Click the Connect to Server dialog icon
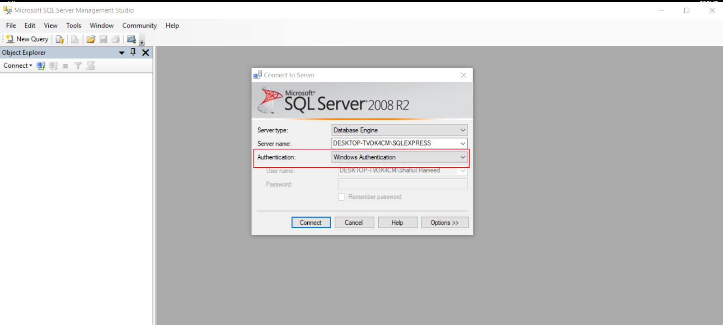723x325 pixels. 258,75
